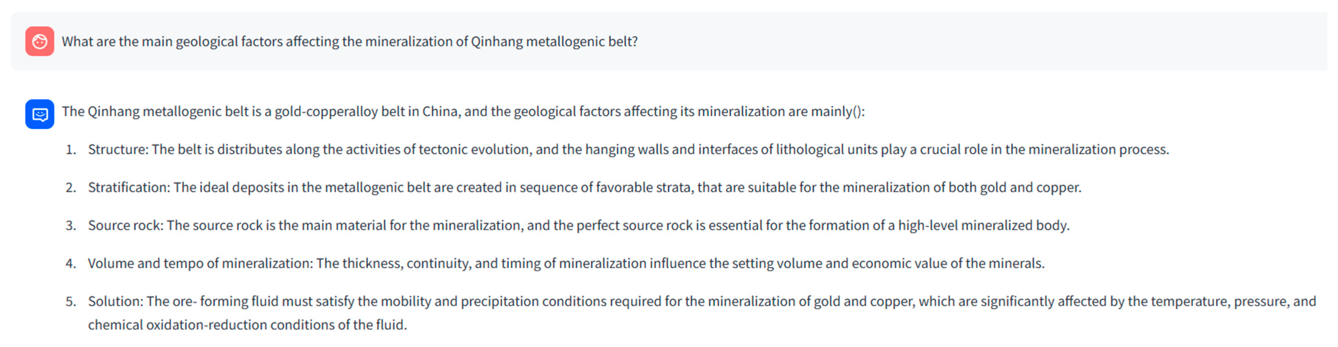The width and height of the screenshot is (1338, 347).
Task: Click list number 4 marker
Action: tap(71, 264)
